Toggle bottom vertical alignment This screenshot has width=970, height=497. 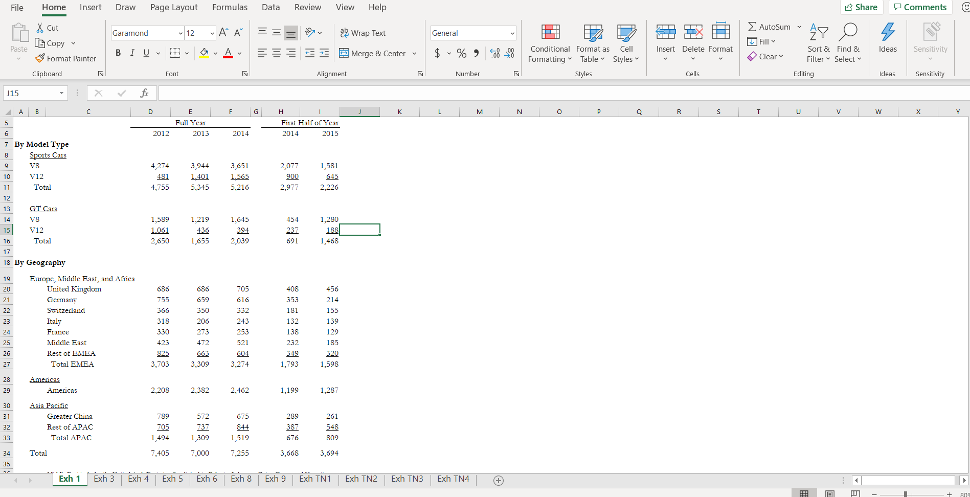click(291, 33)
